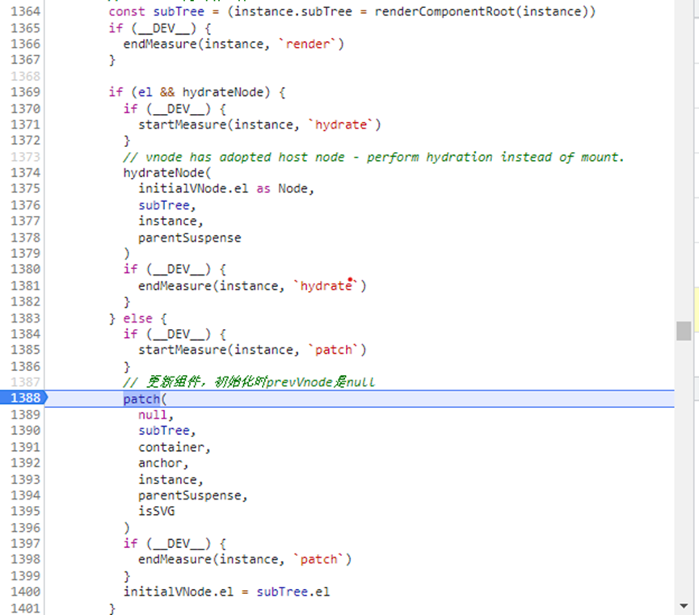Click the `hydrate` string on line 1371
The height and width of the screenshot is (615, 699).
[340, 124]
